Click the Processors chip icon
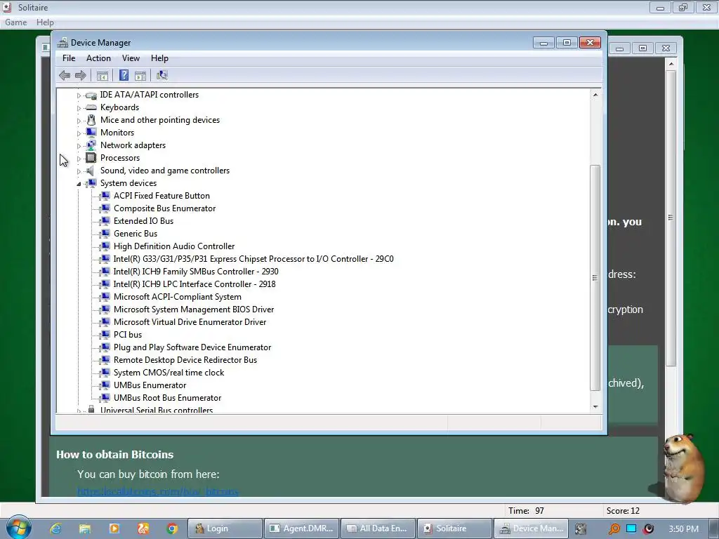Image resolution: width=719 pixels, height=539 pixels. pyautogui.click(x=91, y=158)
